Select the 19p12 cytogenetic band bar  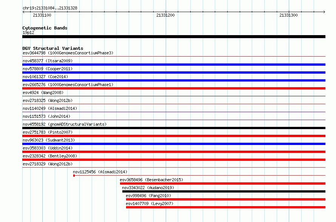(x=174, y=37)
